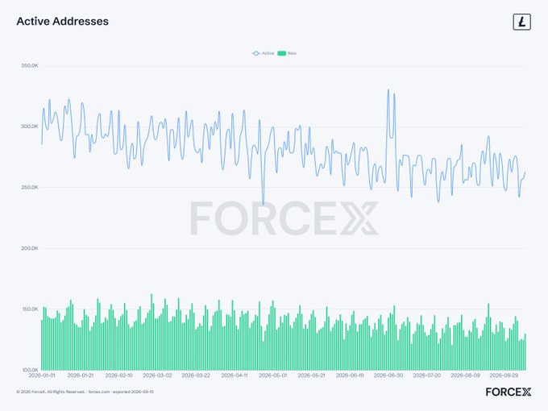Click the 300.0K y-axis label
548x411 pixels.
(29, 127)
